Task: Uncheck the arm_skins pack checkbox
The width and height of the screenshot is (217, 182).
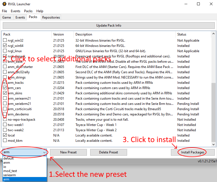Action: click(x=5, y=93)
